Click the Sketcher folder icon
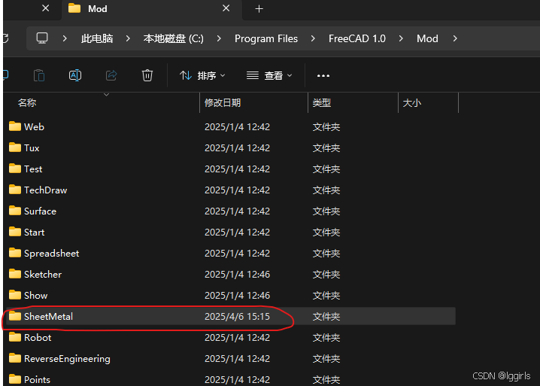 click(15, 274)
